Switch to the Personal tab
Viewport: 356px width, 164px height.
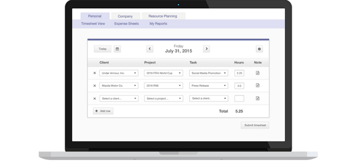pos(95,16)
